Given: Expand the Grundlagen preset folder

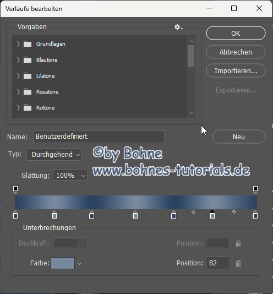Looking at the screenshot, I should tap(18, 44).
